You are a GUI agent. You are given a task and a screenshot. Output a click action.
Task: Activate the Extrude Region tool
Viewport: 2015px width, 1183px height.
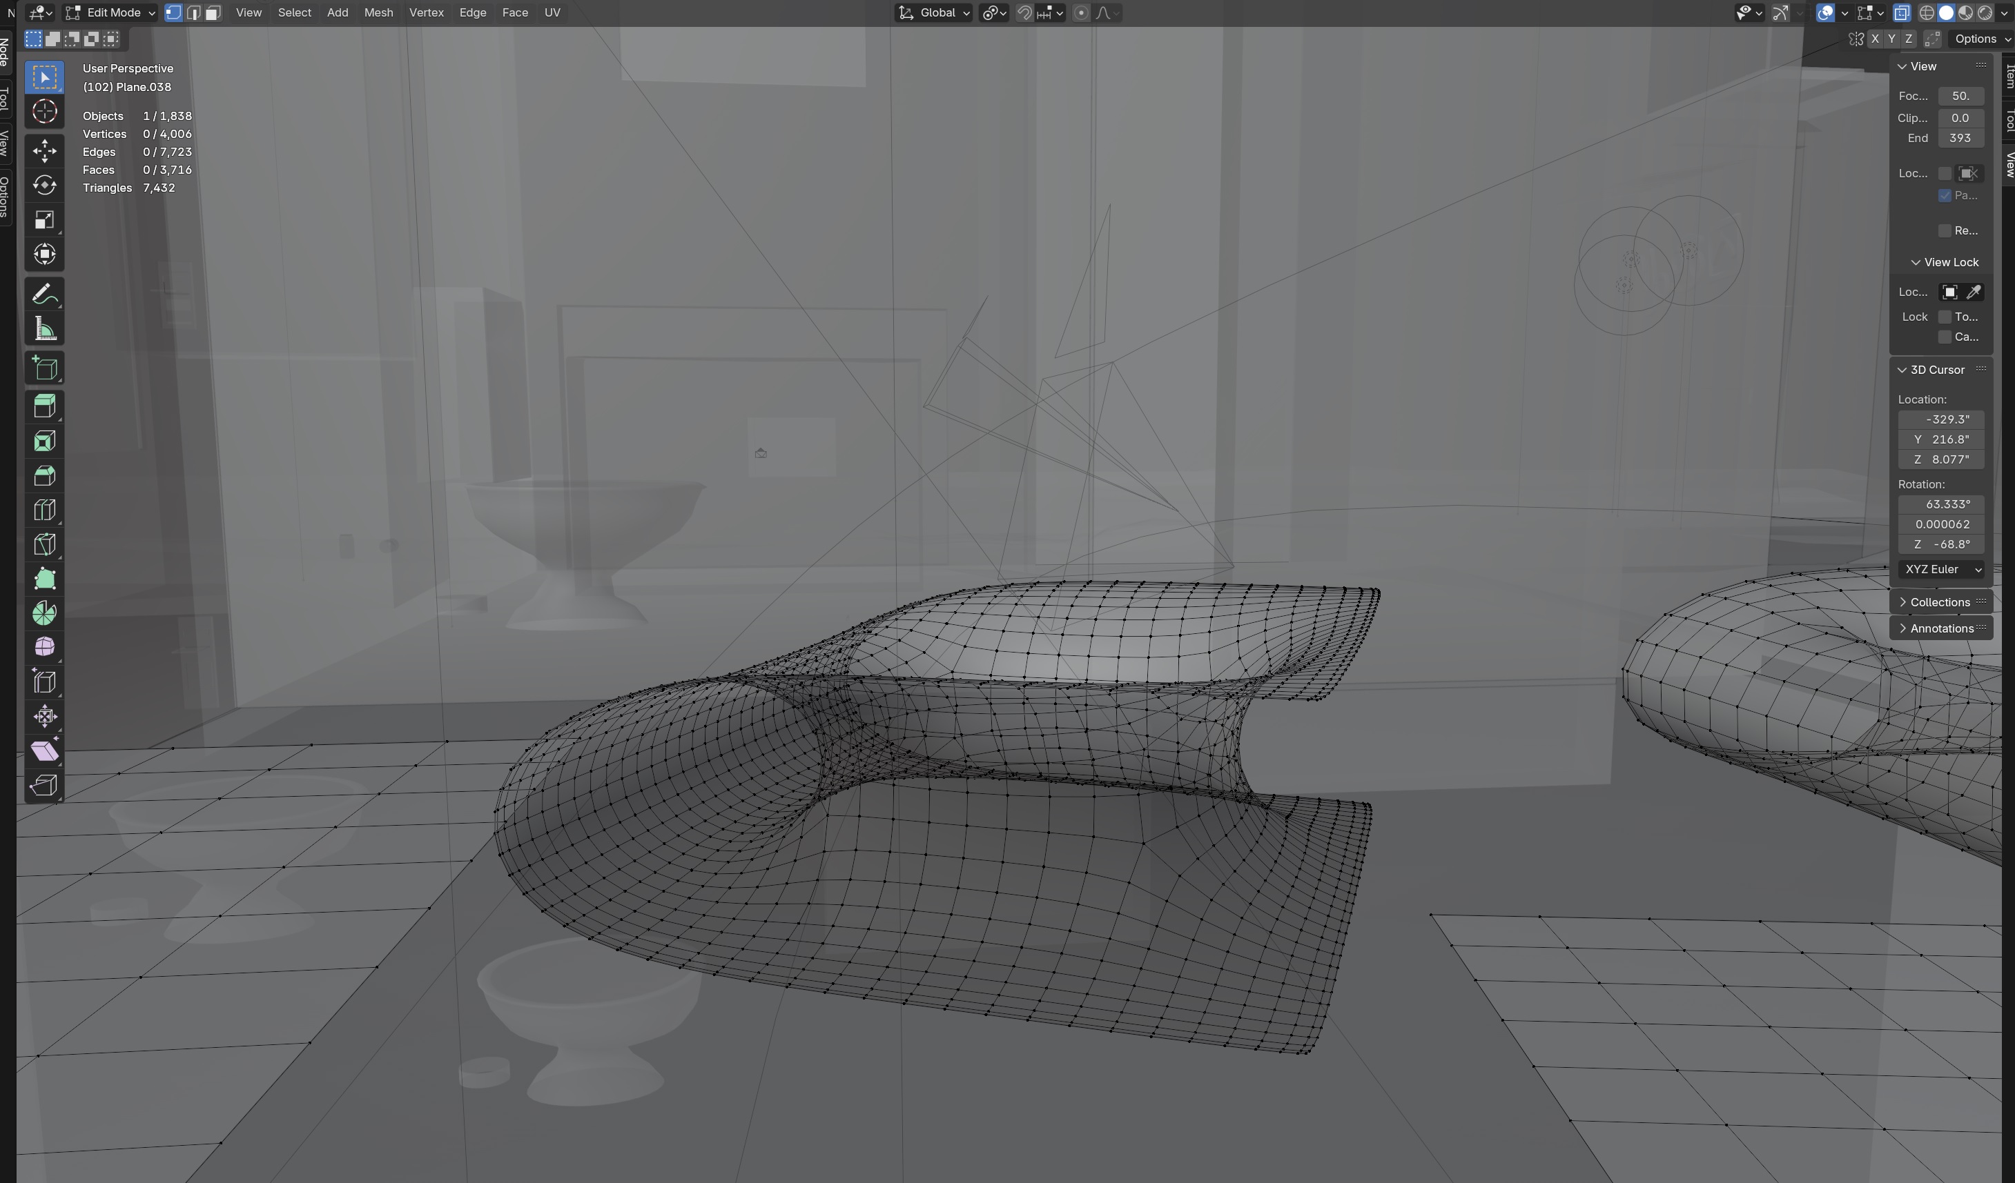[x=44, y=406]
